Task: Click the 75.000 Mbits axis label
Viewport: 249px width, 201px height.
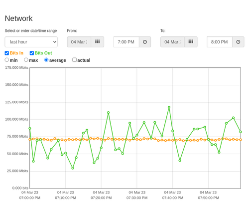Action: click(17, 137)
